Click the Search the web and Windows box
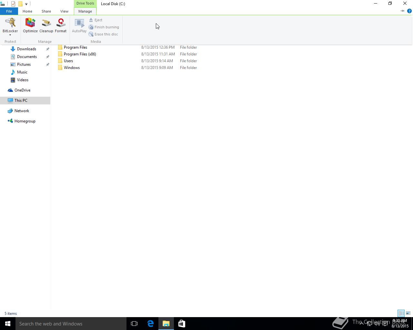 click(71, 324)
